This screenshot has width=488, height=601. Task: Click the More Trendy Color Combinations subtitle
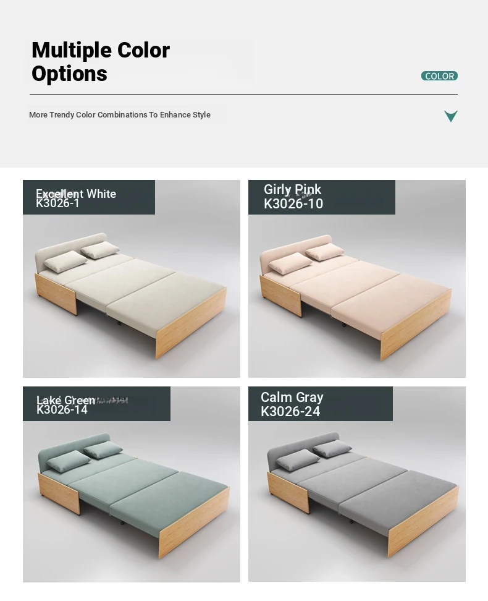[120, 114]
